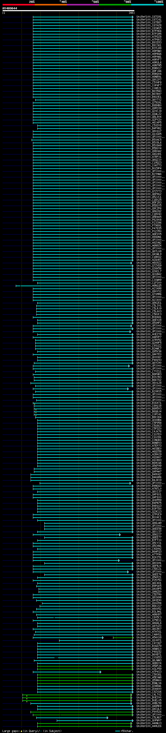Open the UniRef100_Q862E1 sequence entry
The width and height of the screenshot is (166, 733).
click(149, 303)
